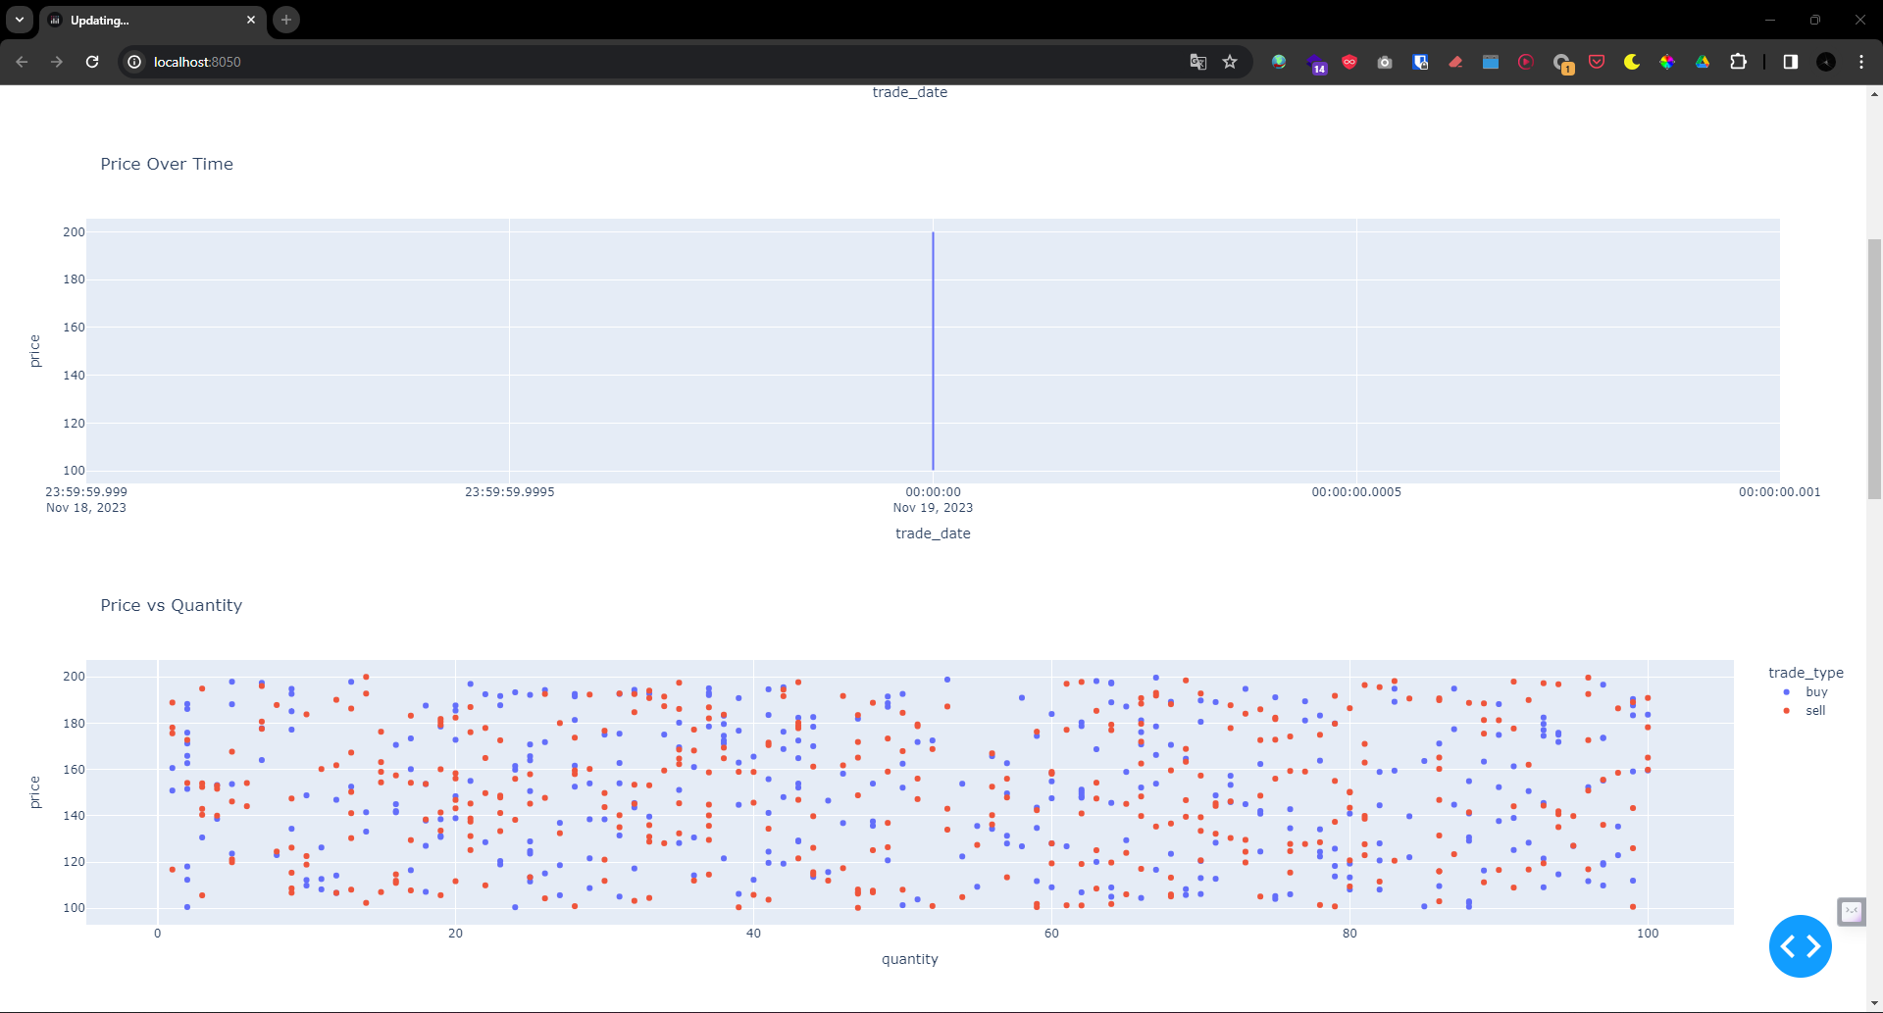
Task: Click the trade_date label under Price Over Time
Action: (x=933, y=533)
